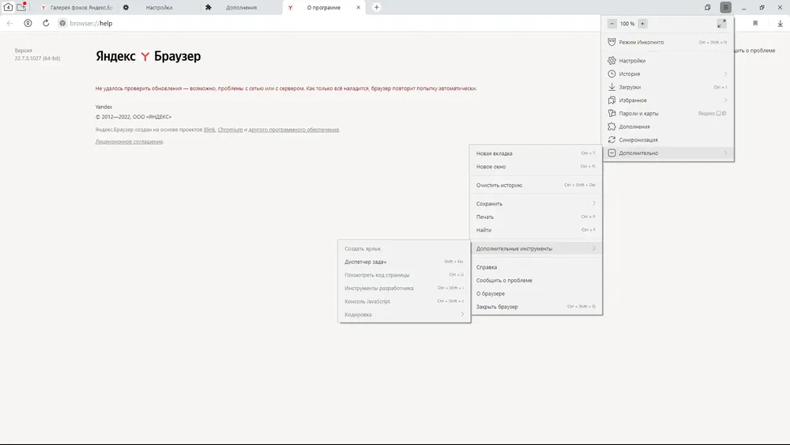Choose Закрыть браузер
790x445 pixels.
click(x=536, y=307)
